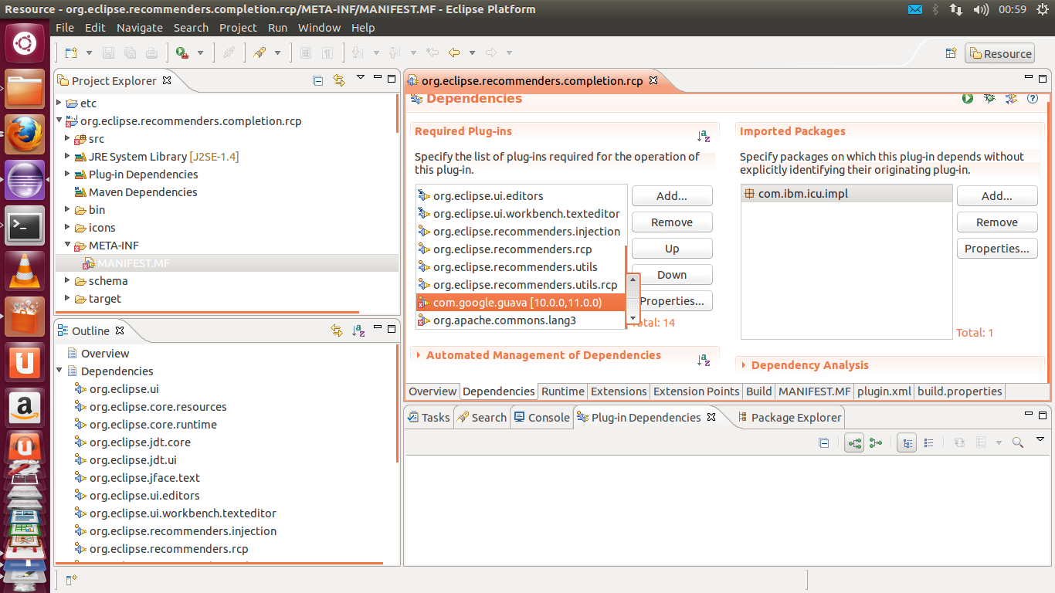
Task: Close the Project Explorer view tab
Action: coord(167,80)
